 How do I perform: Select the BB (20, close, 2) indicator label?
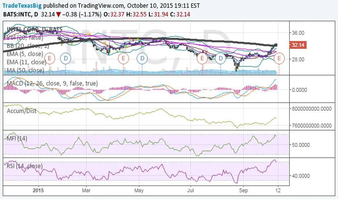pos(28,46)
